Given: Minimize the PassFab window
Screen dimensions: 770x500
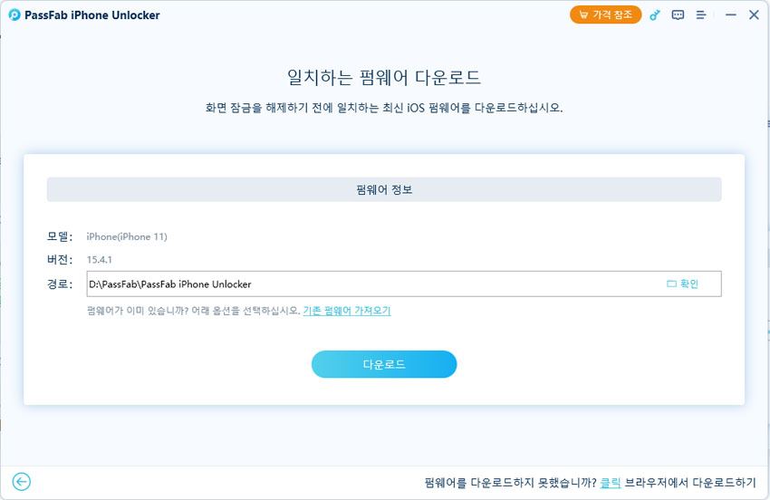Looking at the screenshot, I should click(731, 15).
